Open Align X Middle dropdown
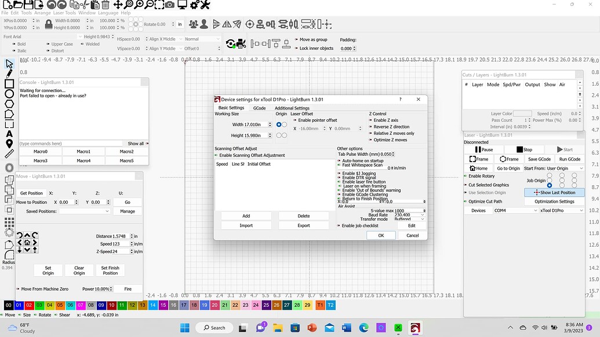This screenshot has width=600, height=337. coord(166,39)
